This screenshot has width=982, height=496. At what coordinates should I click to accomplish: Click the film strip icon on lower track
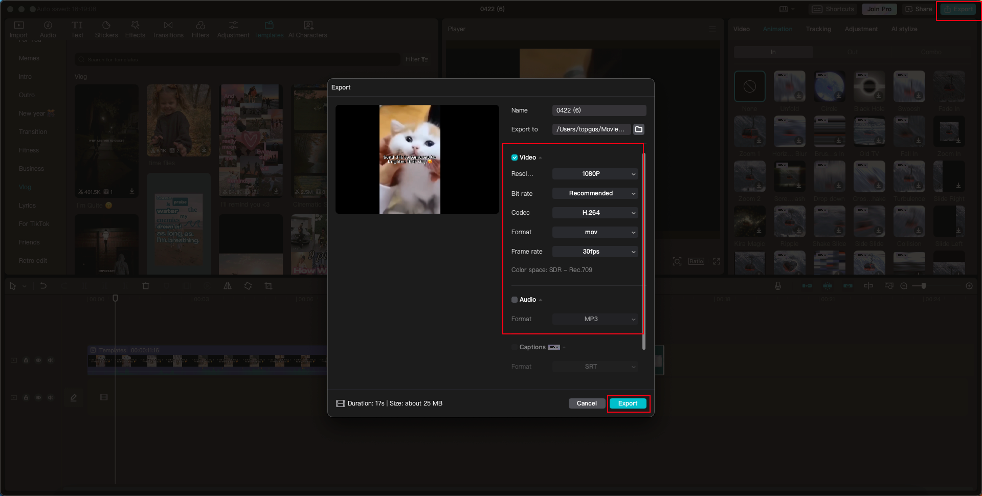coord(104,397)
